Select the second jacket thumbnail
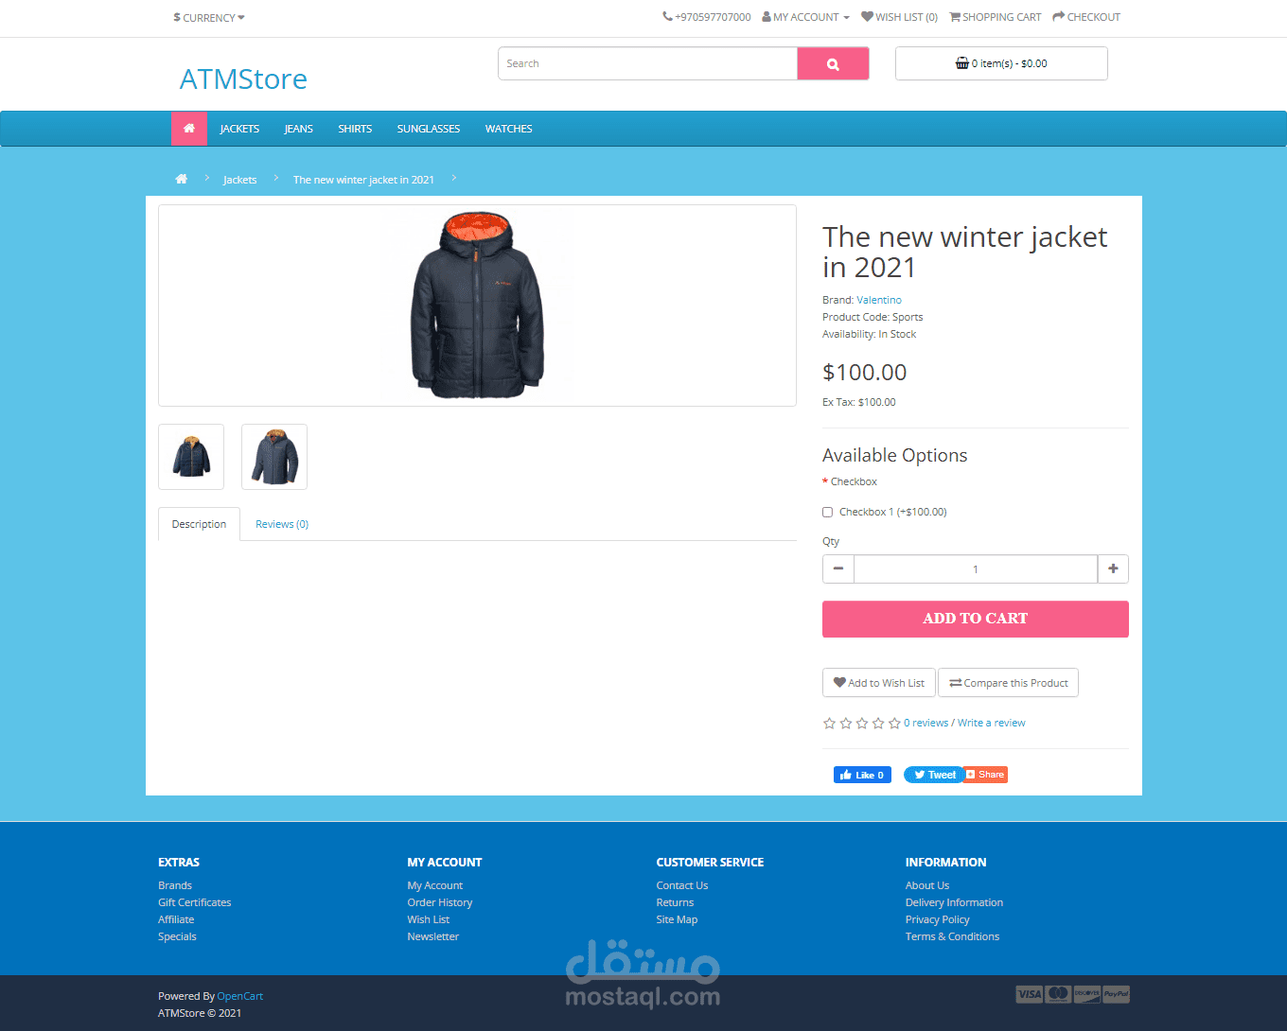Image resolution: width=1287 pixels, height=1031 pixels. (274, 457)
